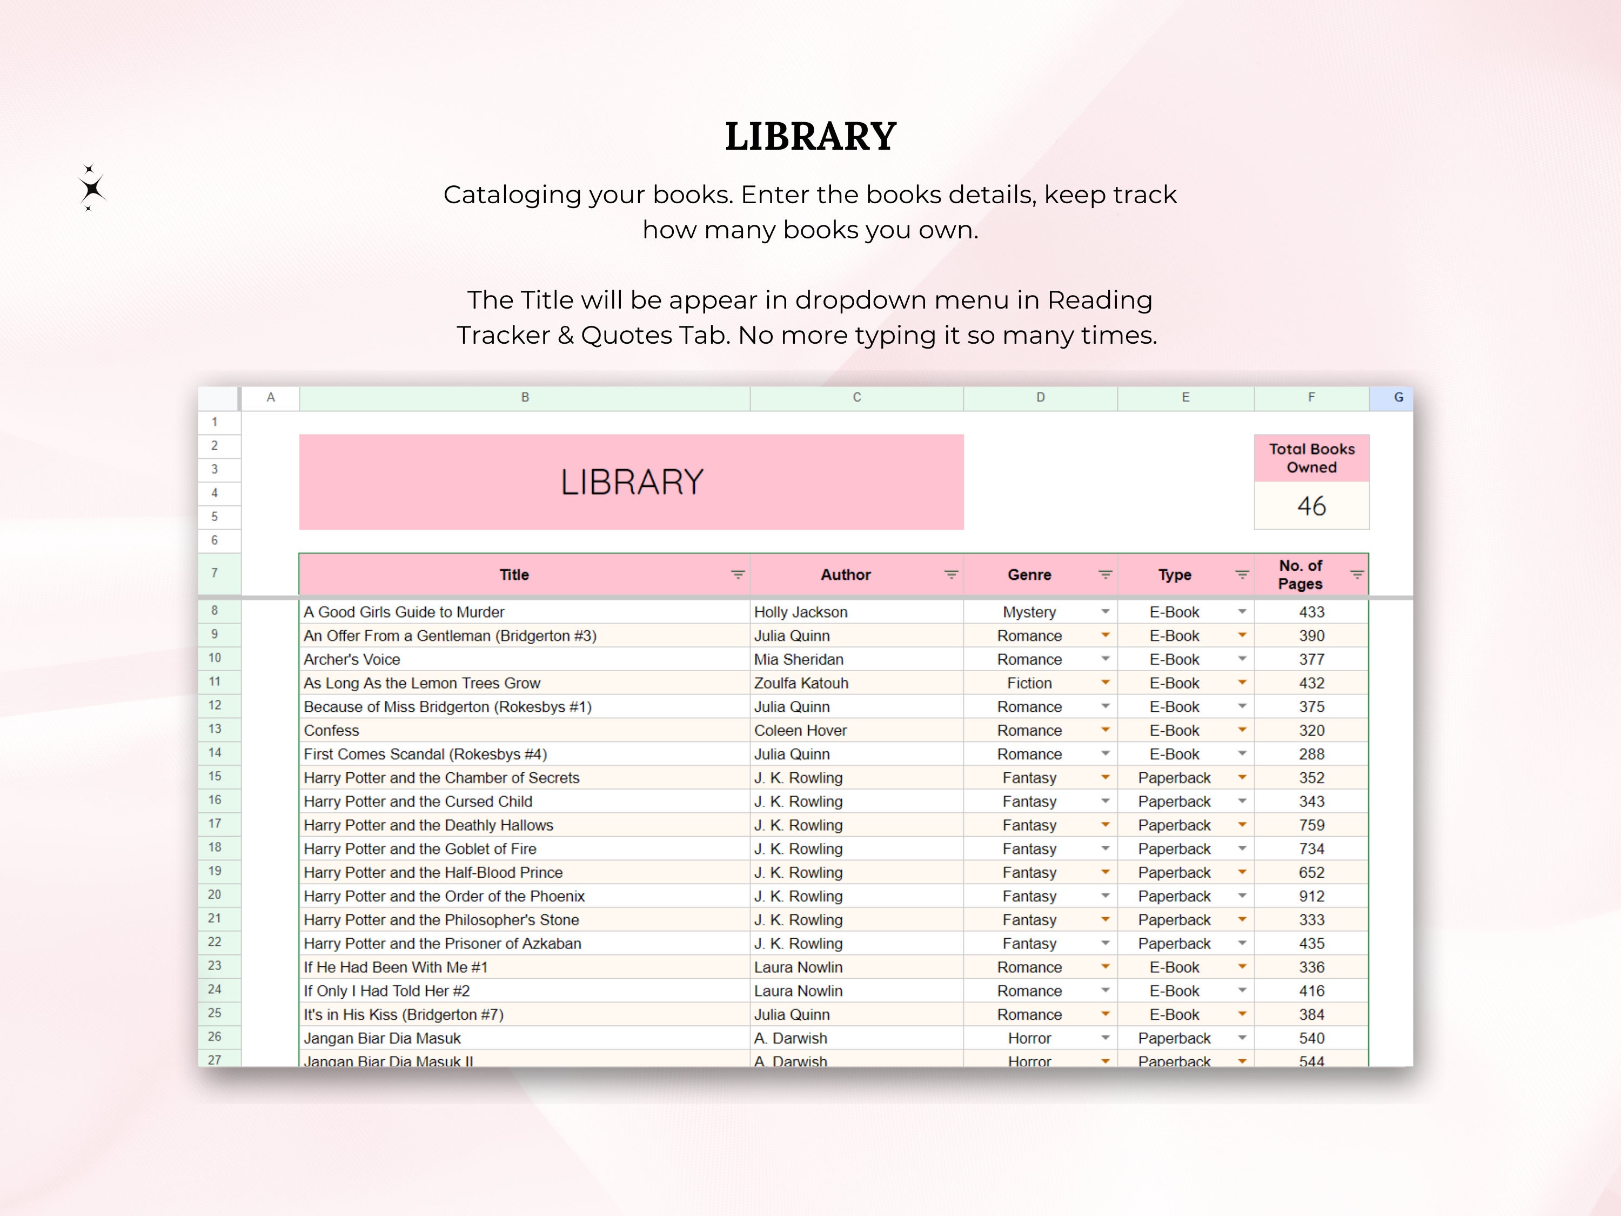Expand Genre dropdown for A Good Girls Guide to Murder
The width and height of the screenshot is (1621, 1216).
(1105, 611)
